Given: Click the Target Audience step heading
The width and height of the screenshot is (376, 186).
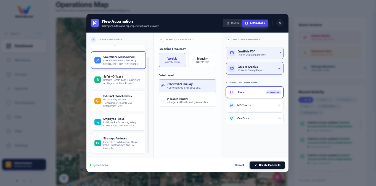Looking at the screenshot, I should [x=110, y=40].
